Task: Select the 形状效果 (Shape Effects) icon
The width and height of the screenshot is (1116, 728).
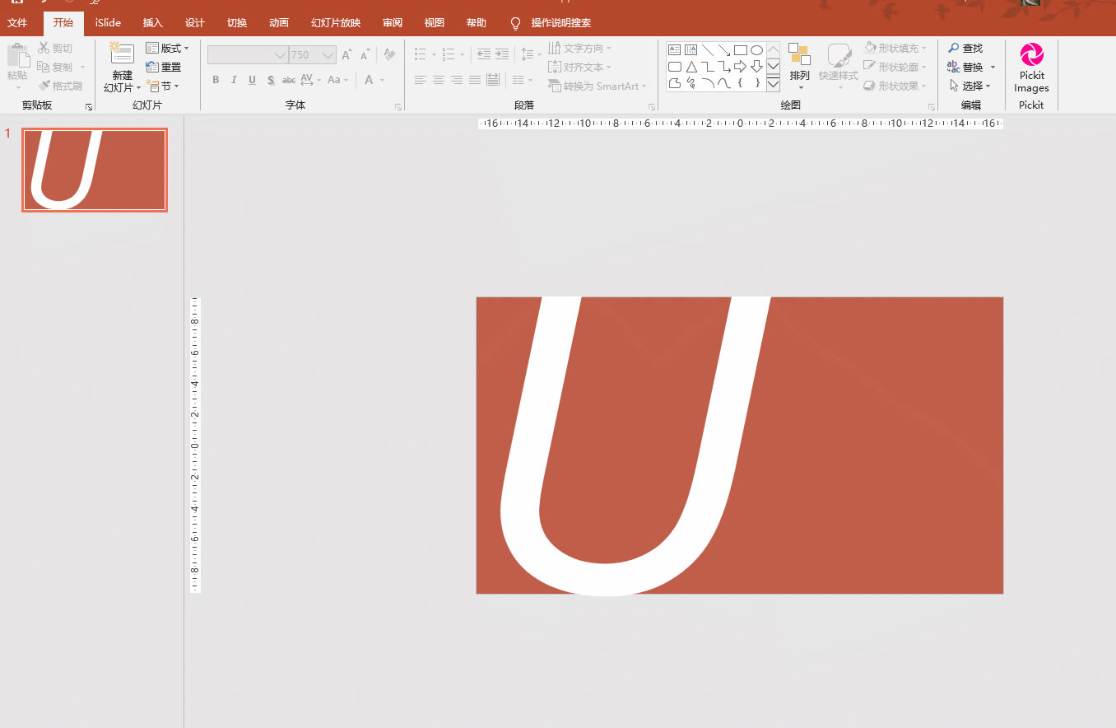Action: pyautogui.click(x=895, y=86)
